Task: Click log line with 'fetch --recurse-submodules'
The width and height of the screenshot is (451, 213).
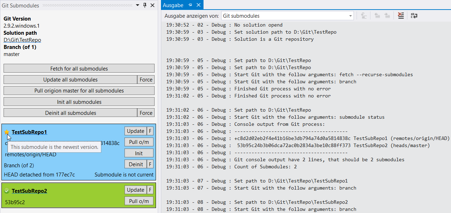Action: click(x=290, y=74)
